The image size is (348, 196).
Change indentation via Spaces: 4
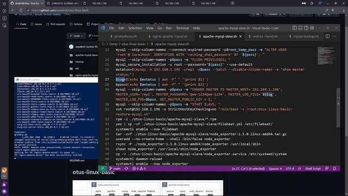pyautogui.click(x=275, y=168)
